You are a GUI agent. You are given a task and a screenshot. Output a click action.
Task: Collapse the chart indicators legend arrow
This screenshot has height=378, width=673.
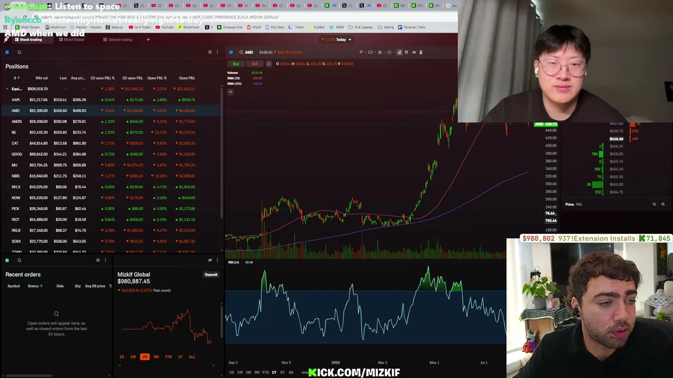[x=230, y=92]
